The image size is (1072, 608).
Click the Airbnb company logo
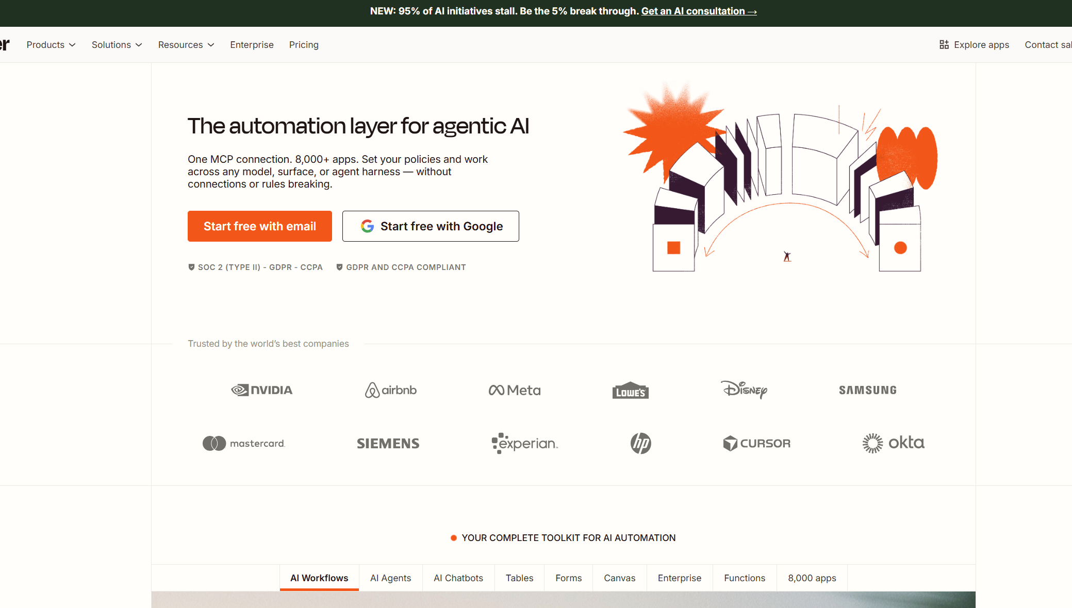pyautogui.click(x=390, y=390)
